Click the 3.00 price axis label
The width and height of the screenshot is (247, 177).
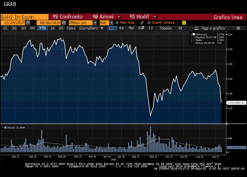click(x=230, y=49)
